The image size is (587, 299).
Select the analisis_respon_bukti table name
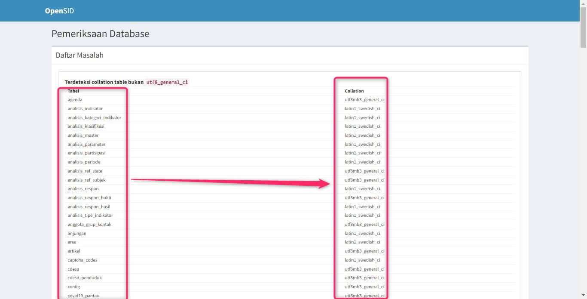[x=89, y=197]
